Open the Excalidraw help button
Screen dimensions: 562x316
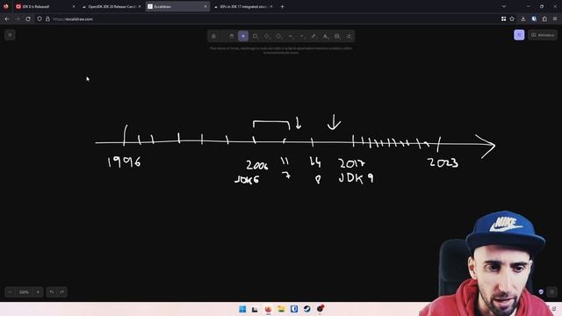pos(552,292)
